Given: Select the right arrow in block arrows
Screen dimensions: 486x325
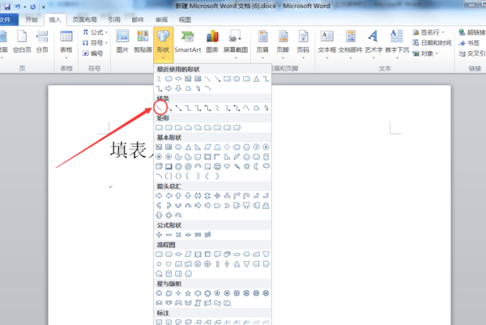Looking at the screenshot, I should pos(159,195).
